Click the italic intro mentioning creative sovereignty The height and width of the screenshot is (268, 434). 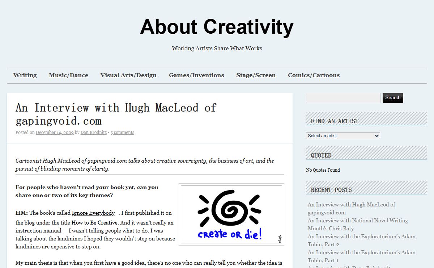[145, 165]
